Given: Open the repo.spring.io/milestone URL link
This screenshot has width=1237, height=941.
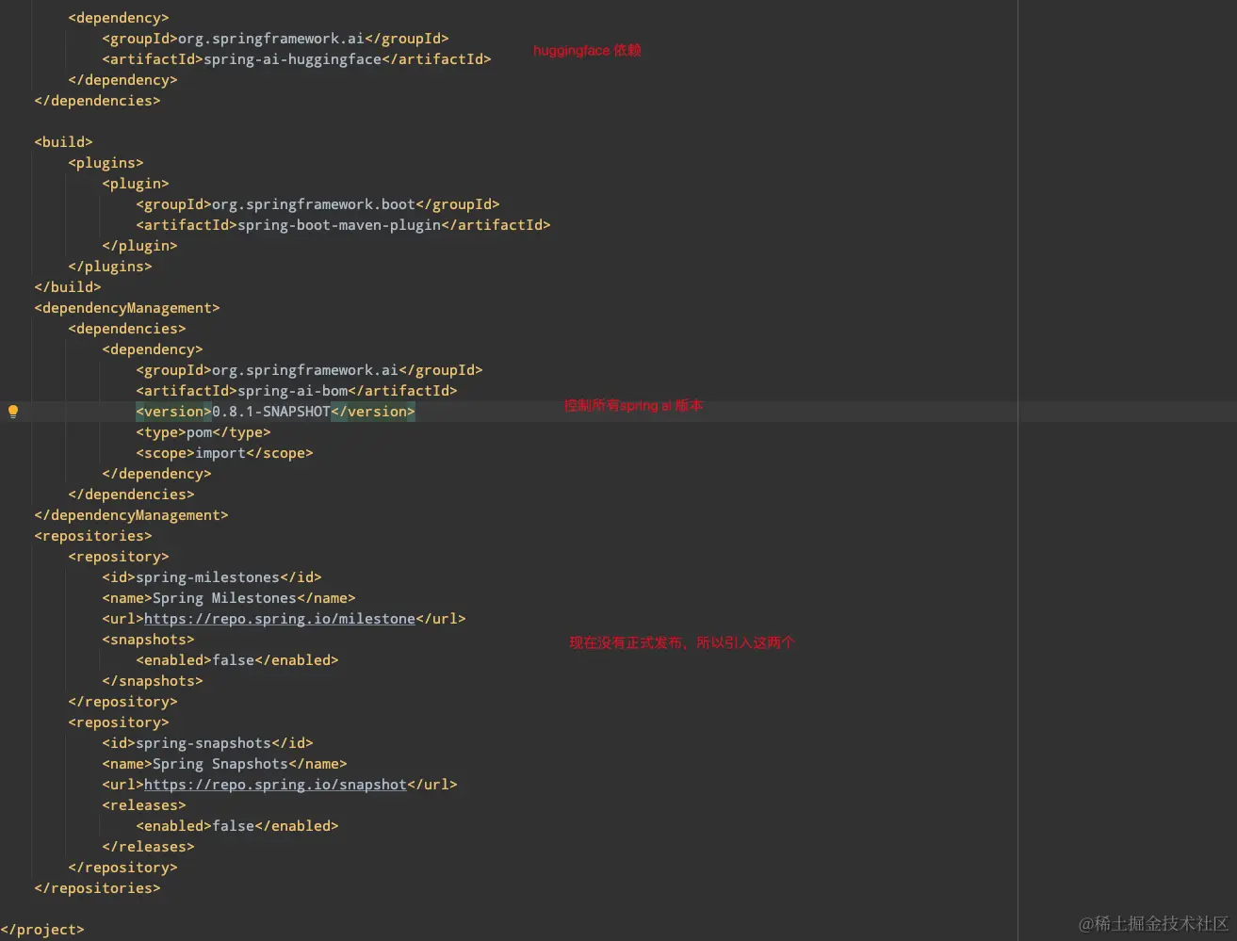Looking at the screenshot, I should click(x=280, y=619).
